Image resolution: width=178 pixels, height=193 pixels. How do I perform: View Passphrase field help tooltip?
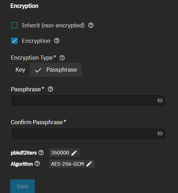(x=51, y=89)
